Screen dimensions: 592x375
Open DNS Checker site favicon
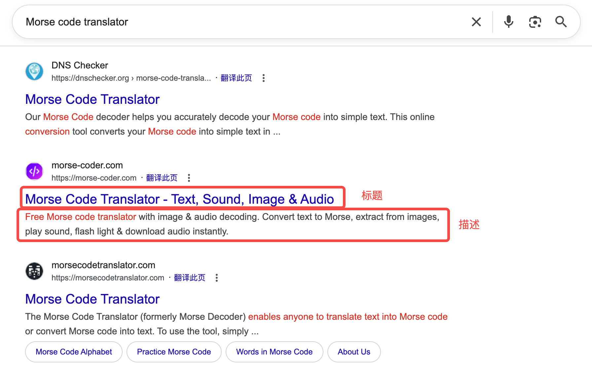point(34,71)
